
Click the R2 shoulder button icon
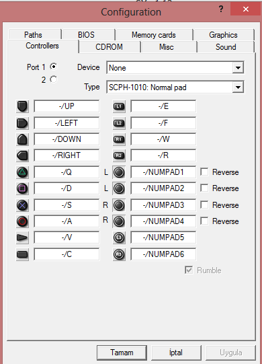tap(119, 155)
